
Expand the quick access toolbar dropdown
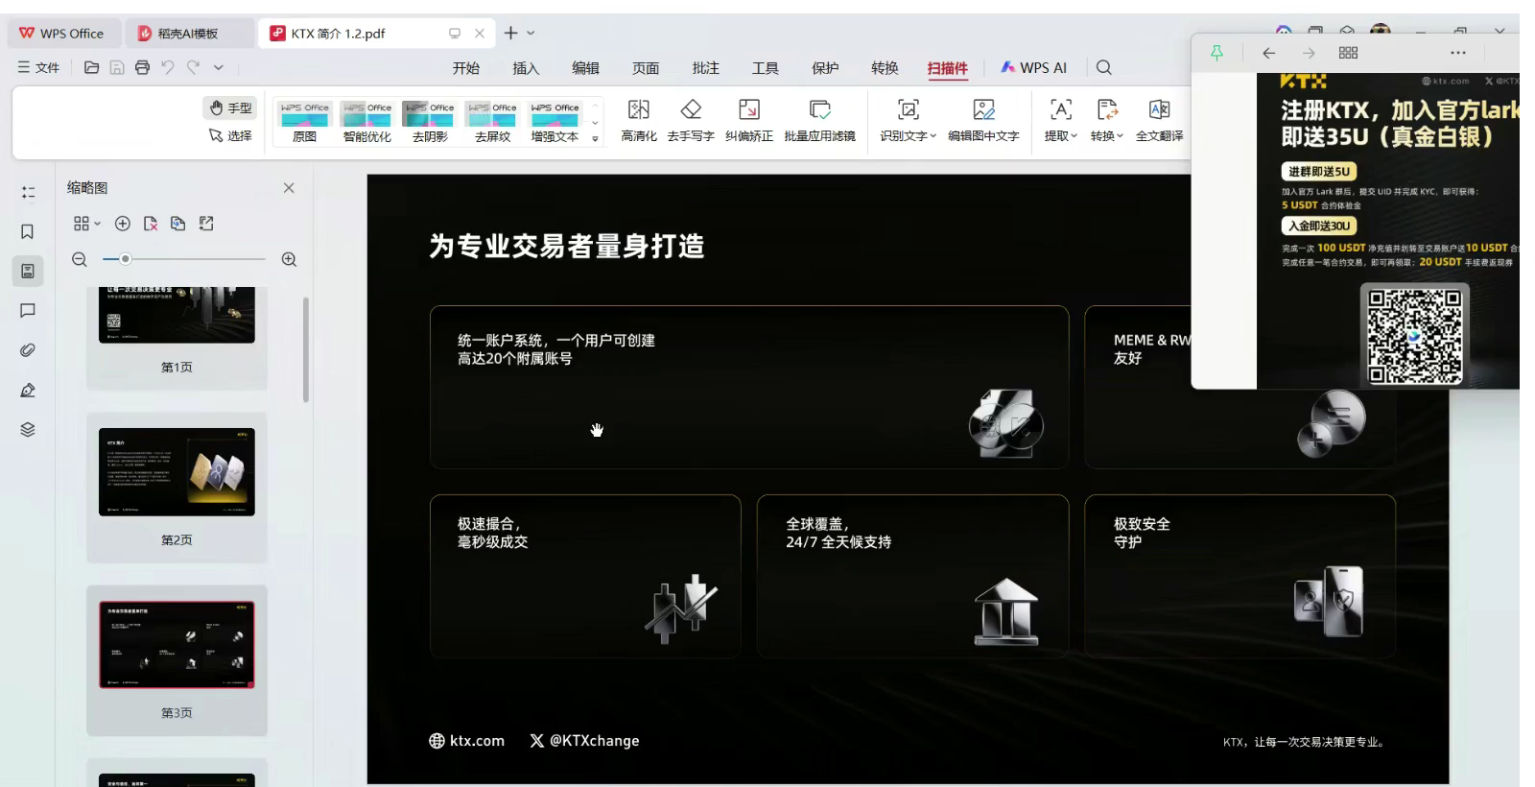tap(219, 67)
